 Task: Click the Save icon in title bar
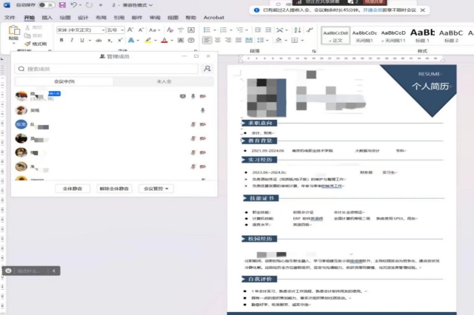tap(61, 4)
